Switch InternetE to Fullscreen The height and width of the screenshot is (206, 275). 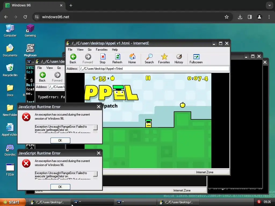(196, 59)
